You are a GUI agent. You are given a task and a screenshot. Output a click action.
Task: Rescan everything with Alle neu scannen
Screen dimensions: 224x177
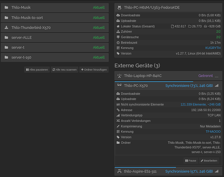64,70
